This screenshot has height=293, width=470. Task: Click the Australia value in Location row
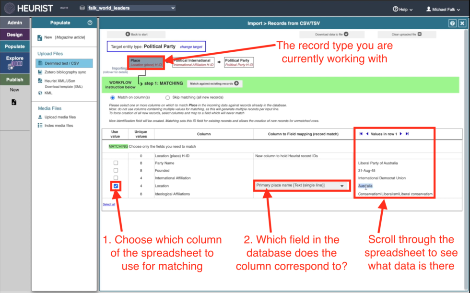click(x=365, y=186)
